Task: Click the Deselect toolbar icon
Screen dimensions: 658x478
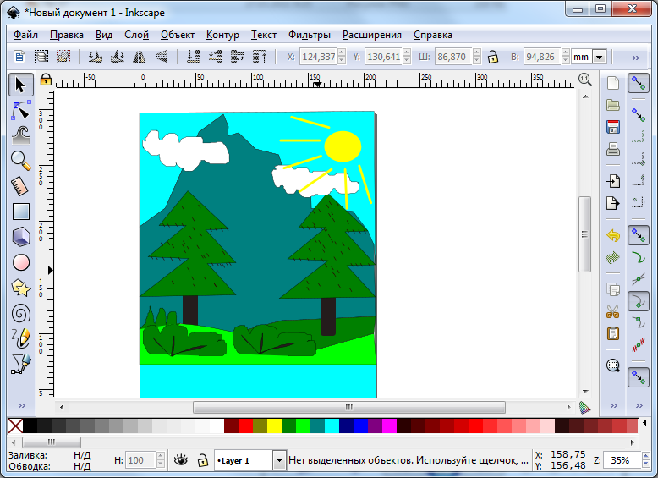Action: pyautogui.click(x=63, y=57)
